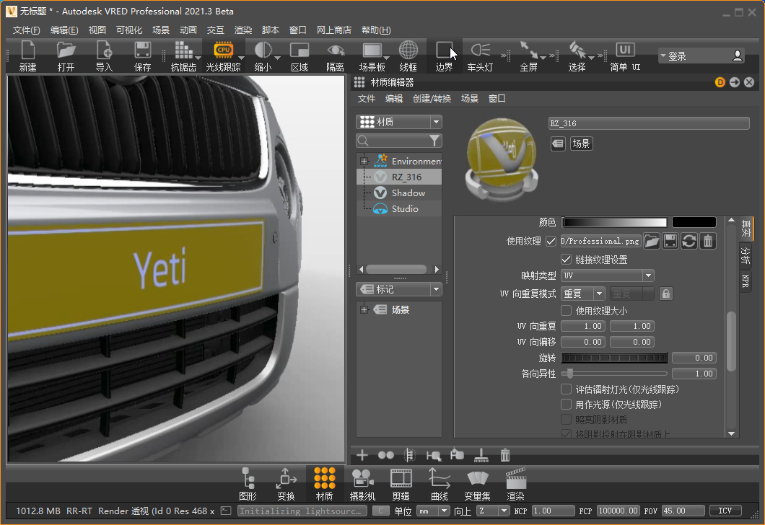Viewport: 765px width, 525px height.
Task: Click the 导入 (Import) toolbar icon
Action: (104, 56)
